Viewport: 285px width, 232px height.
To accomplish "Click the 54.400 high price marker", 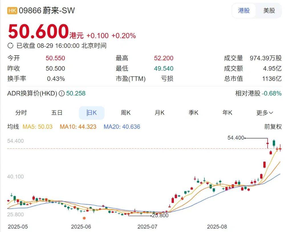I will click(236, 138).
